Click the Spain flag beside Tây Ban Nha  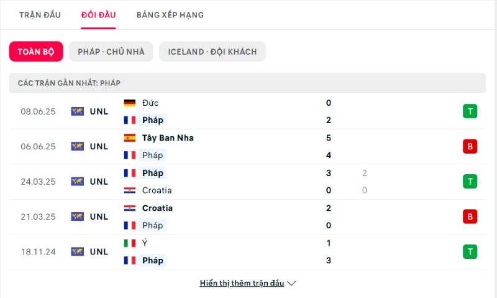point(130,137)
